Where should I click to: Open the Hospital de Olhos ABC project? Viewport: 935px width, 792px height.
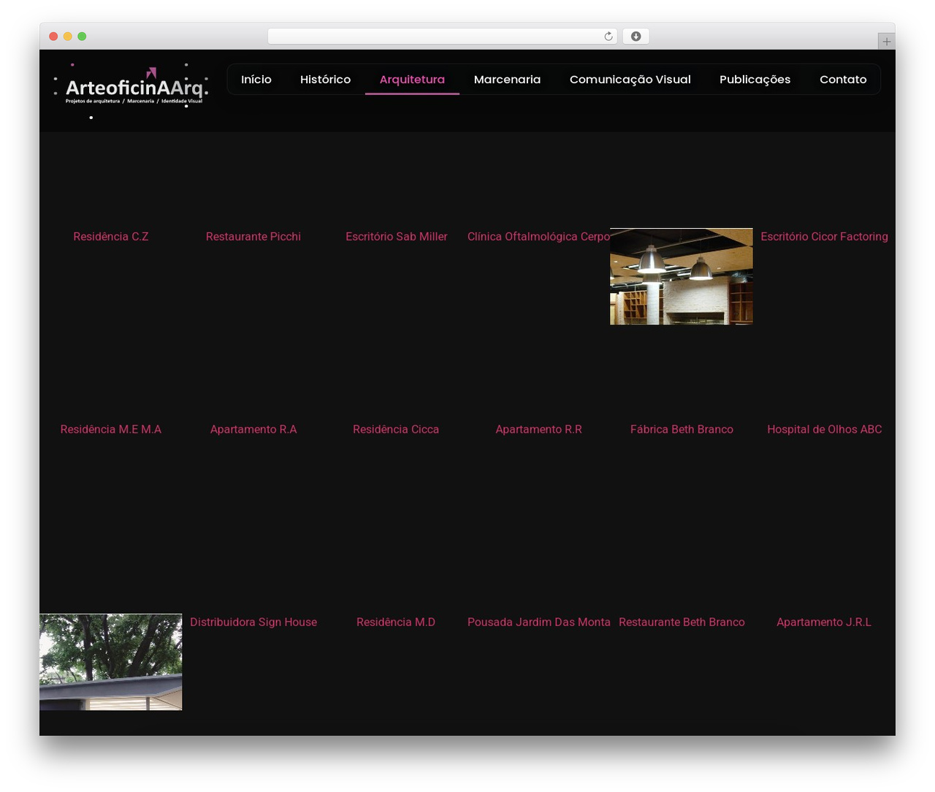pos(825,430)
